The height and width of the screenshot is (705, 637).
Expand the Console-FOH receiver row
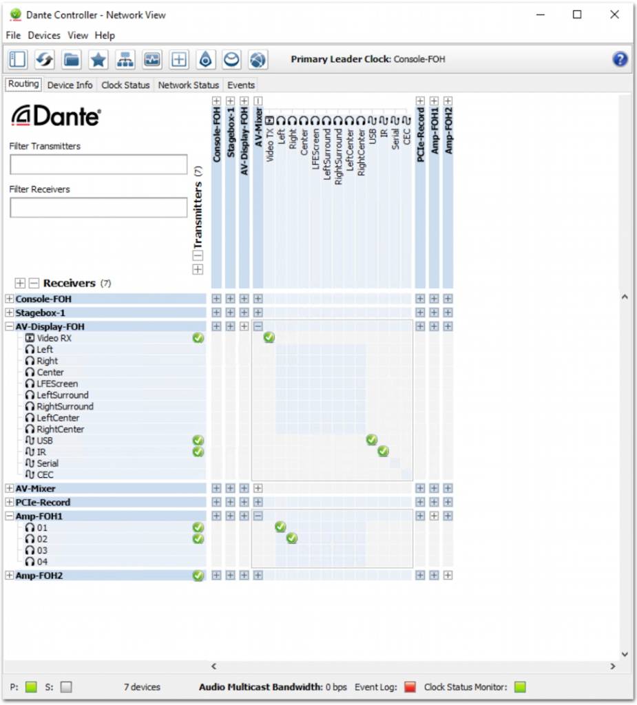9,299
